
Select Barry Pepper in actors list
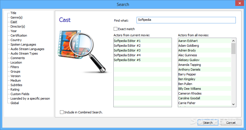point(205,74)
